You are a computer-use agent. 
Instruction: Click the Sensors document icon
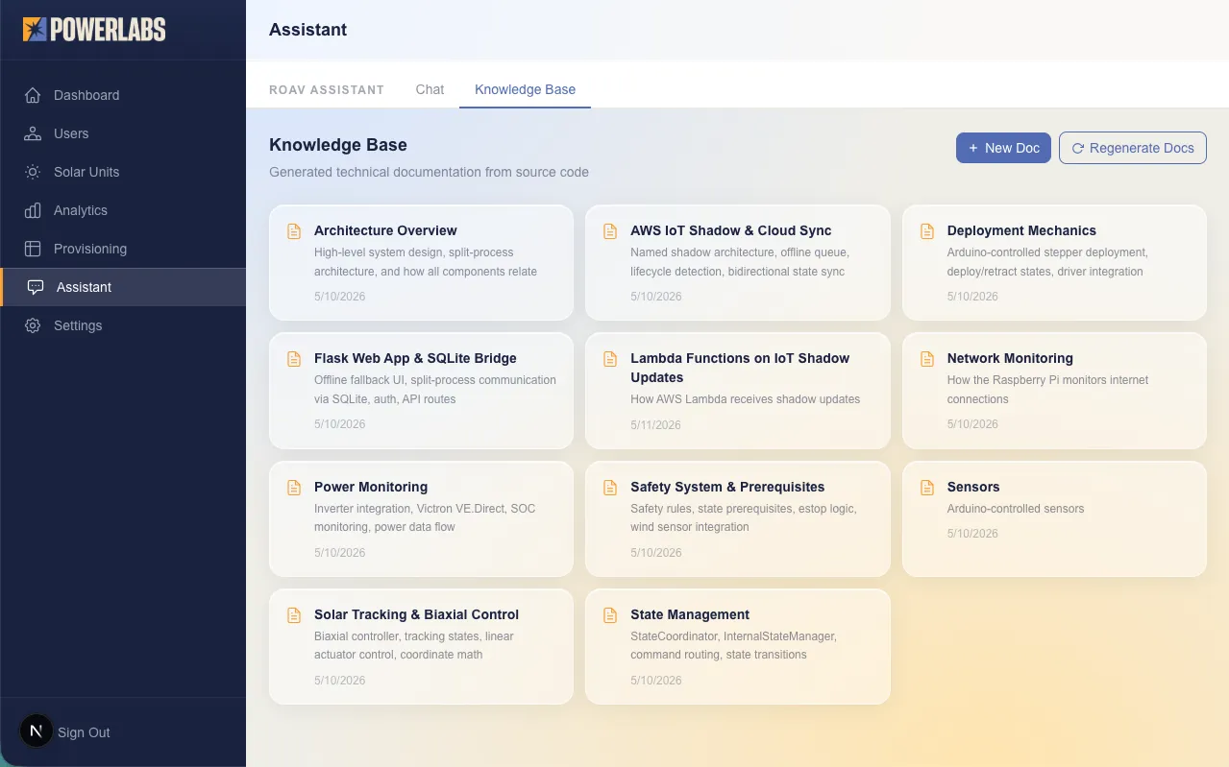pyautogui.click(x=927, y=488)
